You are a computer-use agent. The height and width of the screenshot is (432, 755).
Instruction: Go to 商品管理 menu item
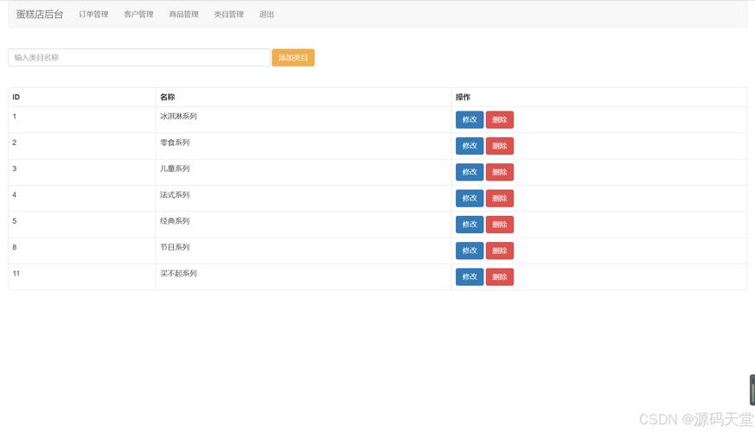pos(184,15)
